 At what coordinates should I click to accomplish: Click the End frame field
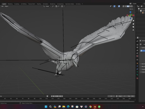coord(131,96)
